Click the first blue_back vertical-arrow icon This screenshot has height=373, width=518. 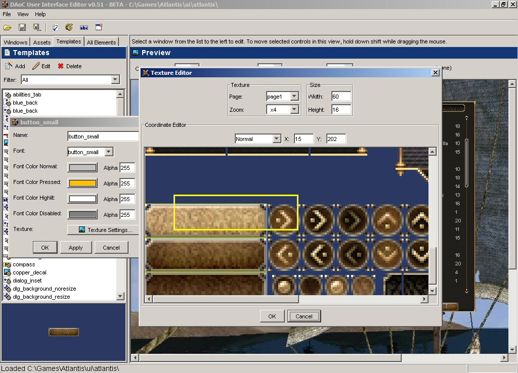[x=8, y=103]
